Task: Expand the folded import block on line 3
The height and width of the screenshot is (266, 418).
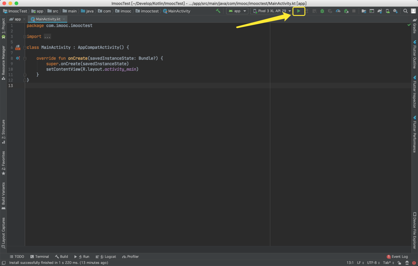Action: point(25,36)
